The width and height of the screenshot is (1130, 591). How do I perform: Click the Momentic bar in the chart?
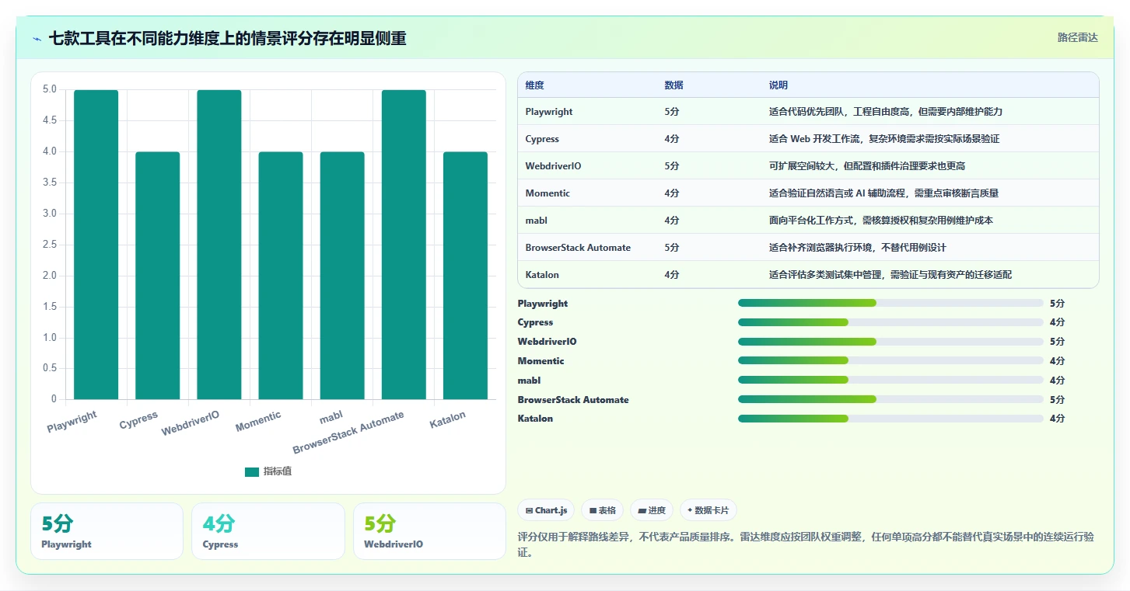point(281,276)
